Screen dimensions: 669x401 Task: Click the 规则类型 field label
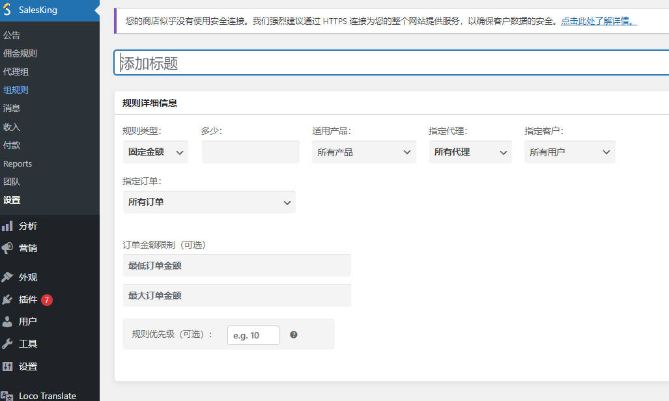point(142,131)
